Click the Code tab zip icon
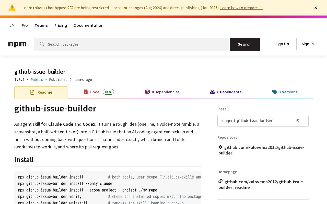Image resolution: width=327 pixels, height=204 pixels. [x=86, y=92]
